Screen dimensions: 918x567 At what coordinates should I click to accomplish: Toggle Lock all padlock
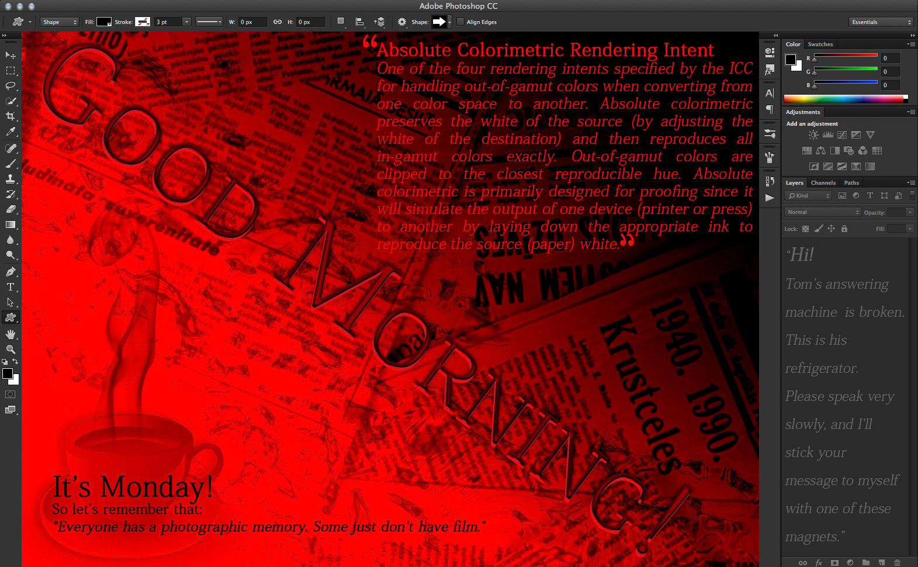click(844, 229)
